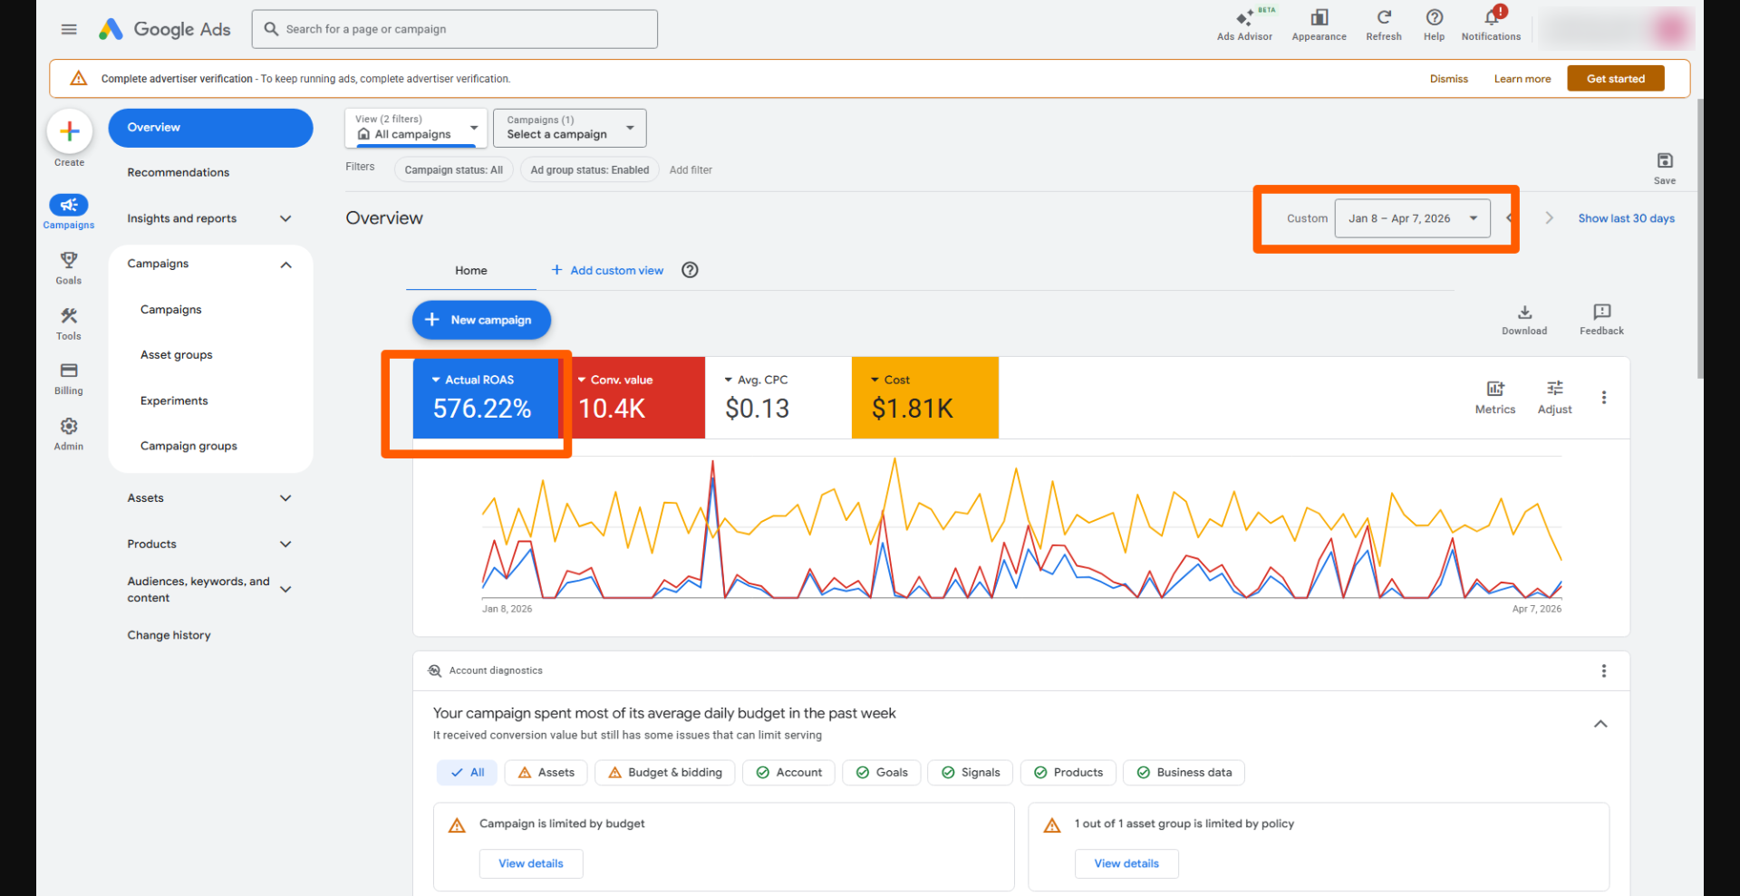Open Learn more link in banner

click(1522, 79)
